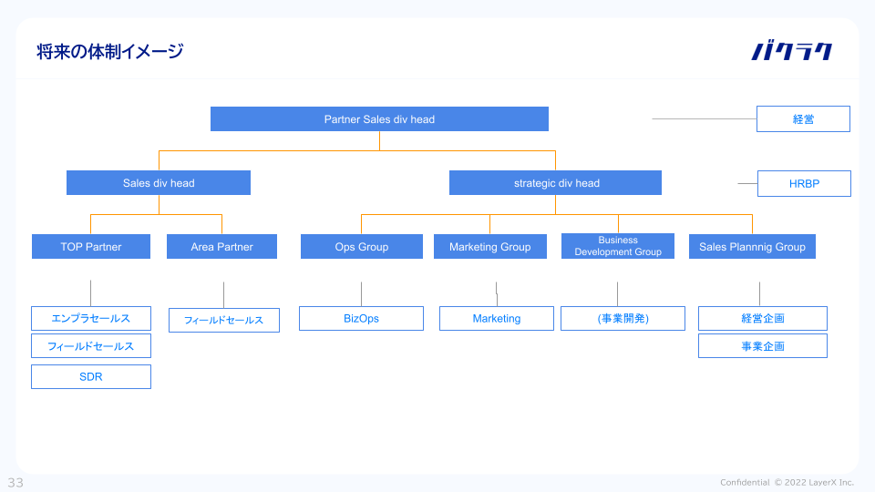Select the Marketing Group box
This screenshot has height=492, width=875.
pyautogui.click(x=490, y=247)
